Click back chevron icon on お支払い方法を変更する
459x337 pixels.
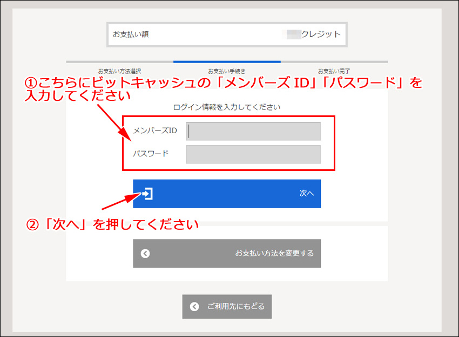(145, 253)
